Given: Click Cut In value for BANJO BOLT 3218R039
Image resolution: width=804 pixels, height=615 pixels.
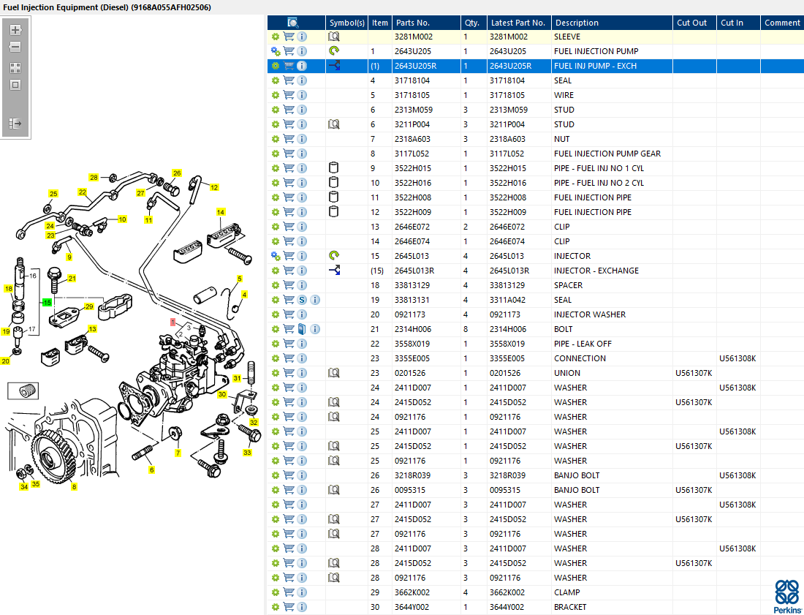Looking at the screenshot, I should click(737, 475).
